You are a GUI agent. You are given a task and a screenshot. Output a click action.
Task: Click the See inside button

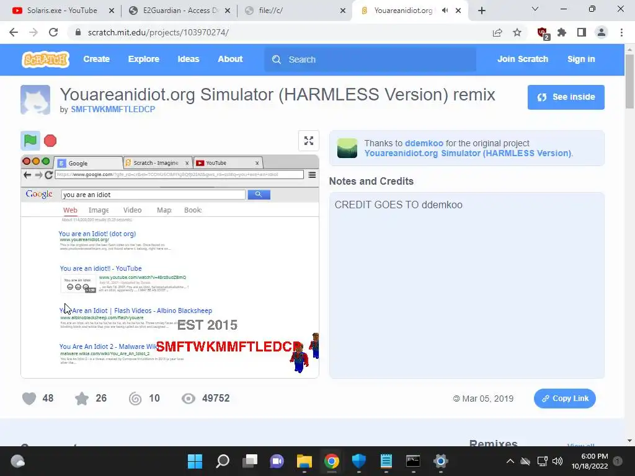click(566, 97)
